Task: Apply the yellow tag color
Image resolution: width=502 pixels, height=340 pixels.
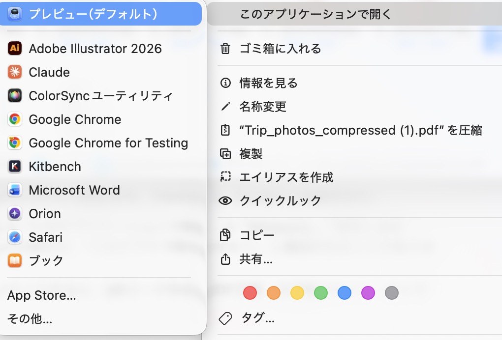Action: pyautogui.click(x=297, y=293)
